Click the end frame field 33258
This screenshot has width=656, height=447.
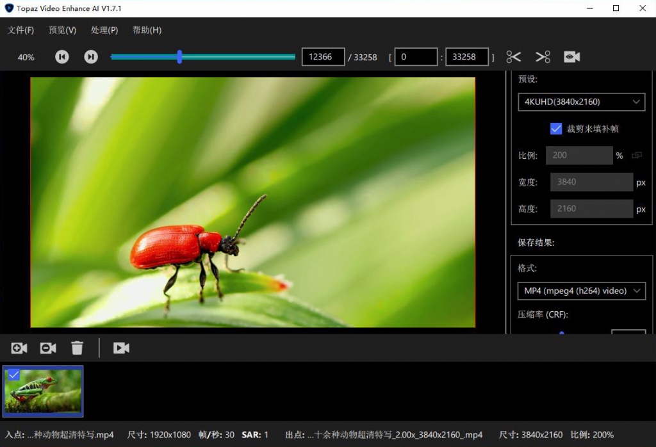point(467,57)
